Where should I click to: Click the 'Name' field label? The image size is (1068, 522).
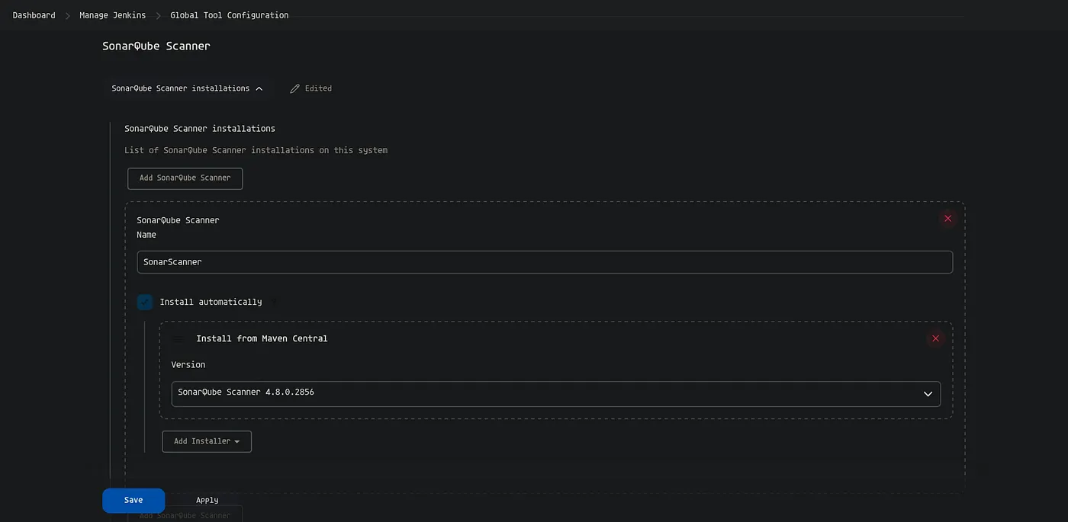click(146, 235)
